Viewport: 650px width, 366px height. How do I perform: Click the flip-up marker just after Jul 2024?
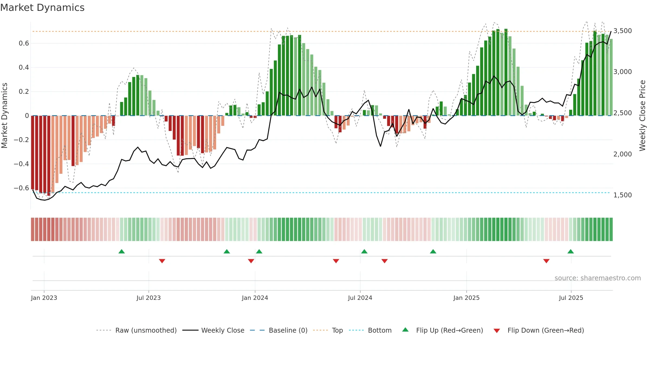point(364,251)
